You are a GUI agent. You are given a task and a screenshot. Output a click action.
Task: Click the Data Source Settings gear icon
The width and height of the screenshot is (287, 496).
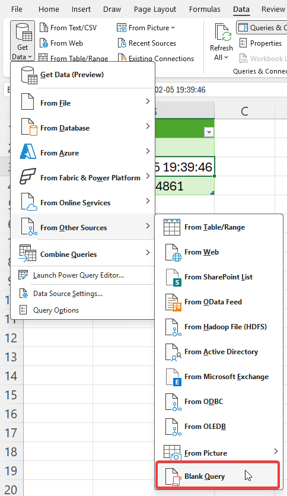pos(23,294)
